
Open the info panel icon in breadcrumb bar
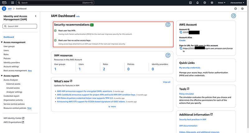tap(236, 9)
